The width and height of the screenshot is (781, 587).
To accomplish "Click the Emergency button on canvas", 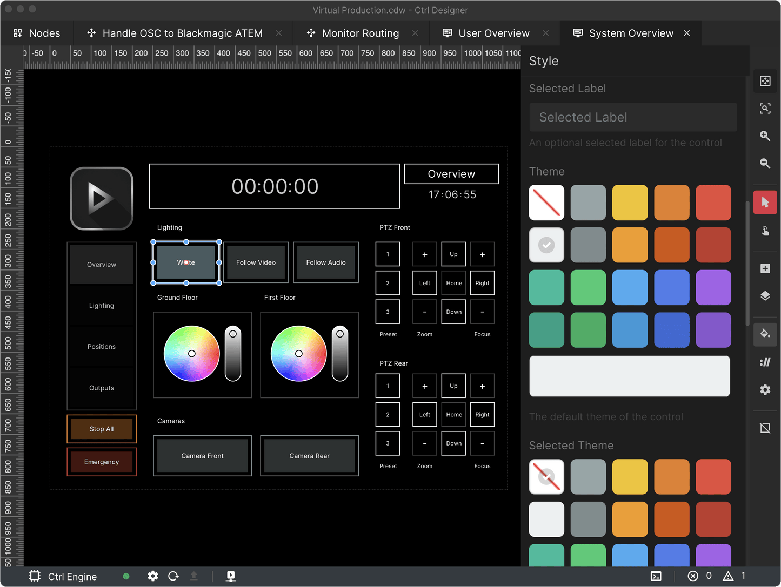I will click(102, 462).
